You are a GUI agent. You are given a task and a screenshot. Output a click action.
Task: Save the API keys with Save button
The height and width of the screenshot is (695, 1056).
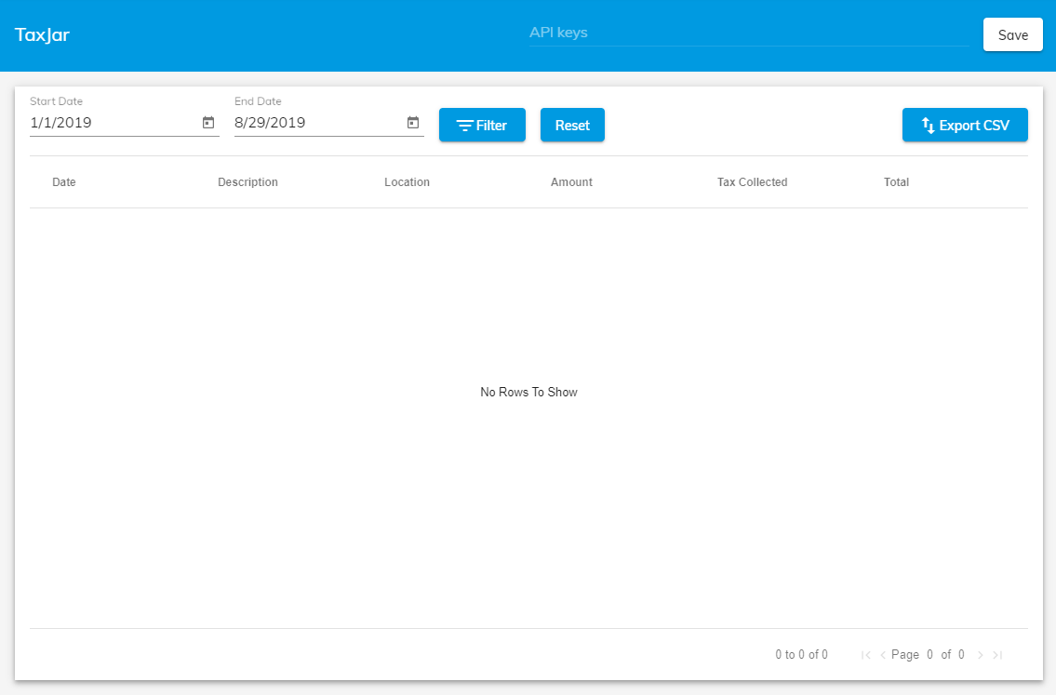pyautogui.click(x=1013, y=34)
